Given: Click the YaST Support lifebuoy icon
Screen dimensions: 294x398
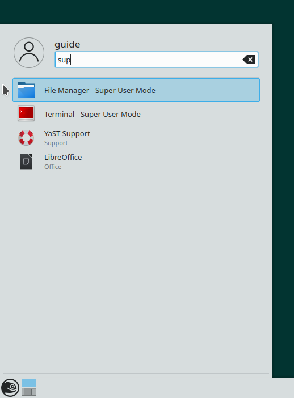Looking at the screenshot, I should (x=26, y=138).
